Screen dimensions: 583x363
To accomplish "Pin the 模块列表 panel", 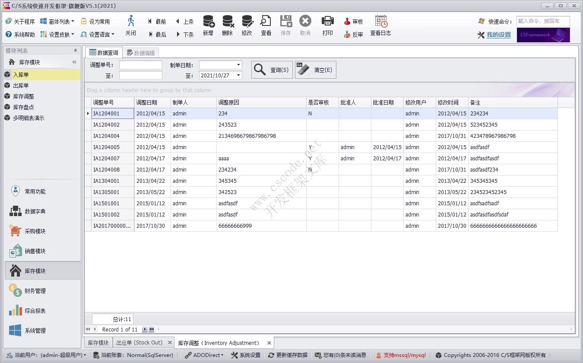I will click(75, 51).
